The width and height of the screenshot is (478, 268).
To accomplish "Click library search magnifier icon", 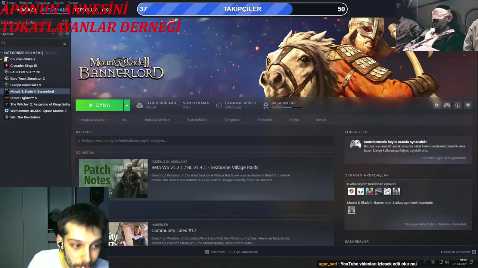I will [x=4, y=43].
